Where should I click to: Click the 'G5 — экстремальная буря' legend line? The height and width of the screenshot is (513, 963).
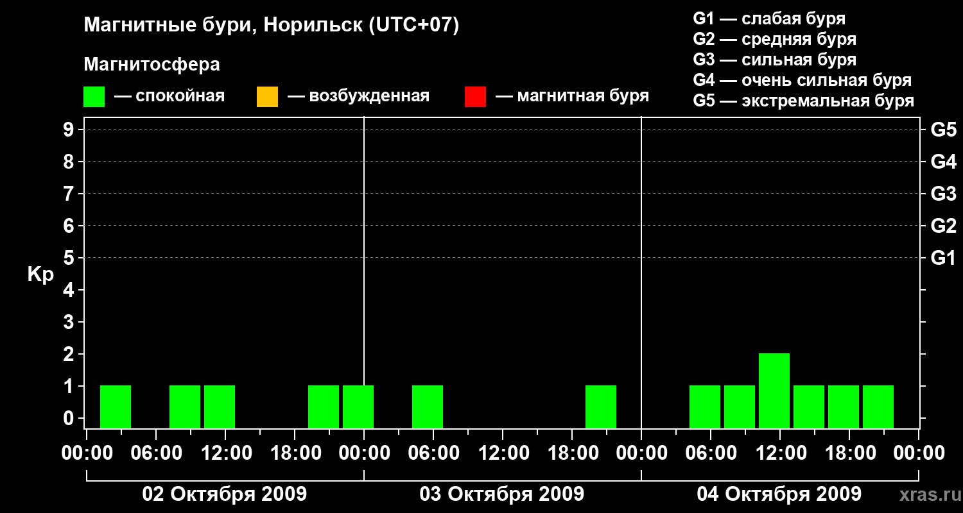[803, 101]
